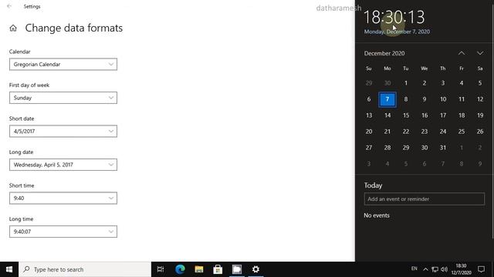This screenshot has height=277, width=494.
Task: Click the Add an event or reminder field
Action: pos(424,199)
